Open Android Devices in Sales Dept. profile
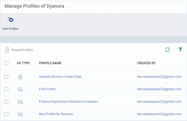 click(x=61, y=77)
